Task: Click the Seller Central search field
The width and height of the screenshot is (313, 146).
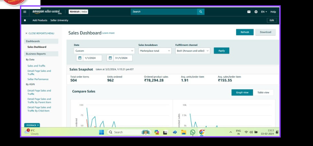Action: tap(164, 12)
